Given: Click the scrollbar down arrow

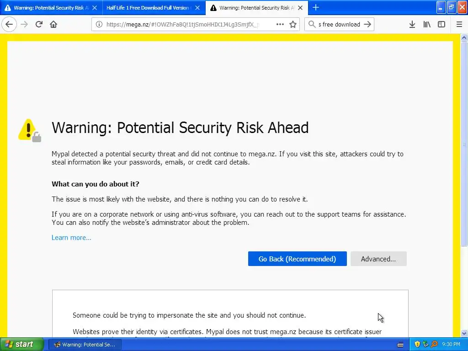Looking at the screenshot, I should coord(464,333).
